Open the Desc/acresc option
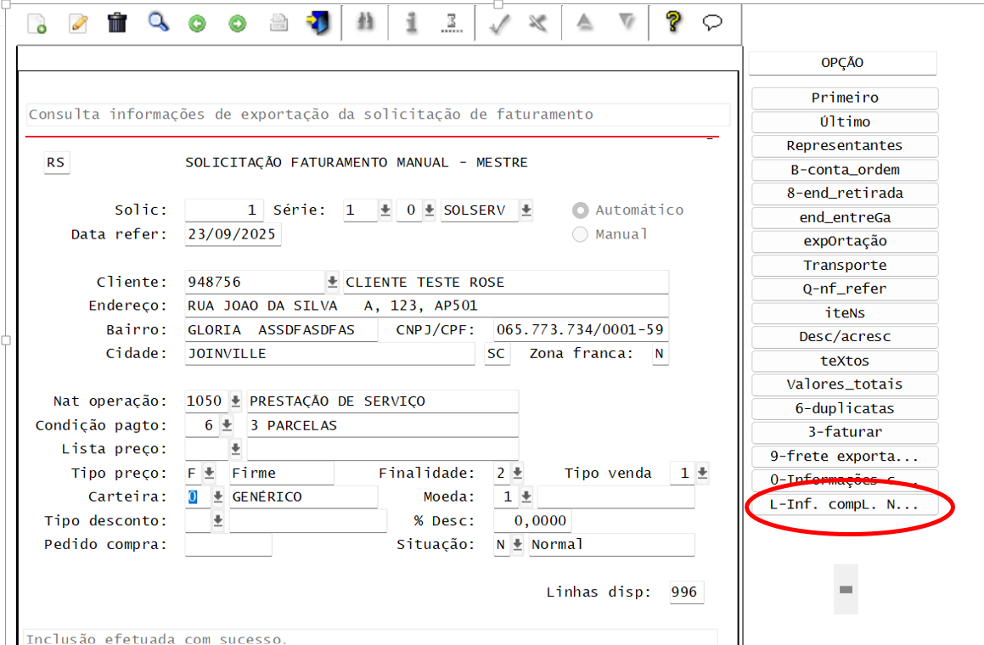The width and height of the screenshot is (984, 645). tap(845, 336)
